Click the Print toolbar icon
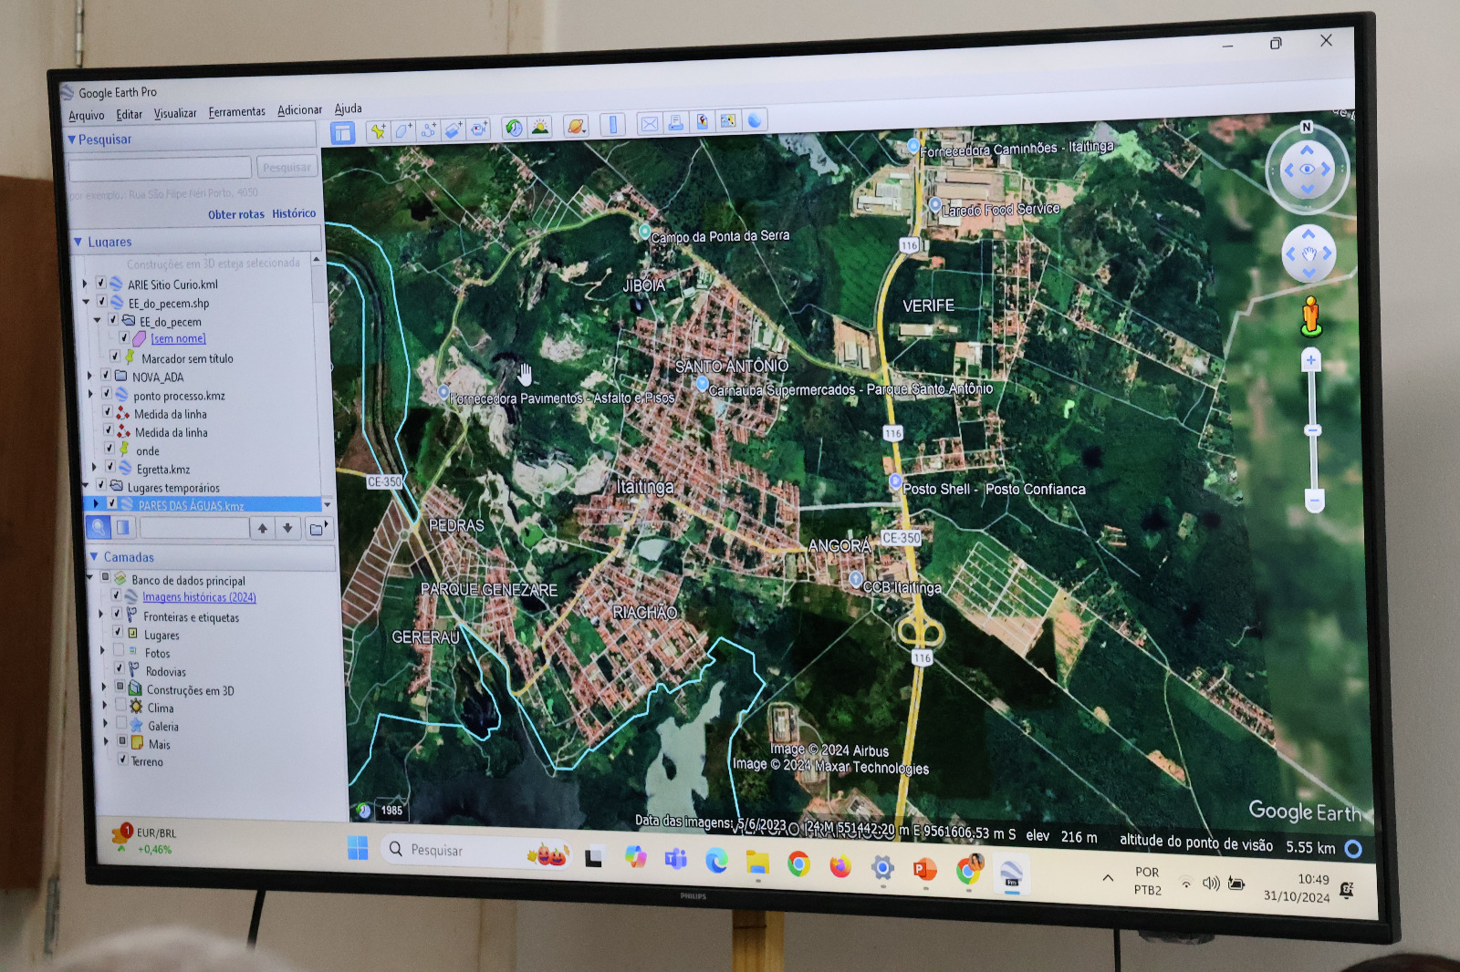This screenshot has height=972, width=1460. pos(675,123)
